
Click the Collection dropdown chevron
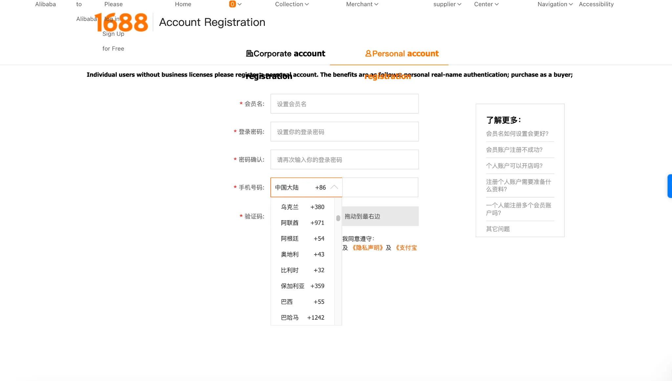coord(306,4)
